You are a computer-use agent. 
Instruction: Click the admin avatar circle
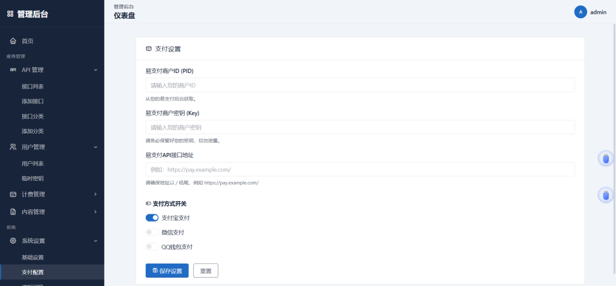click(x=581, y=12)
